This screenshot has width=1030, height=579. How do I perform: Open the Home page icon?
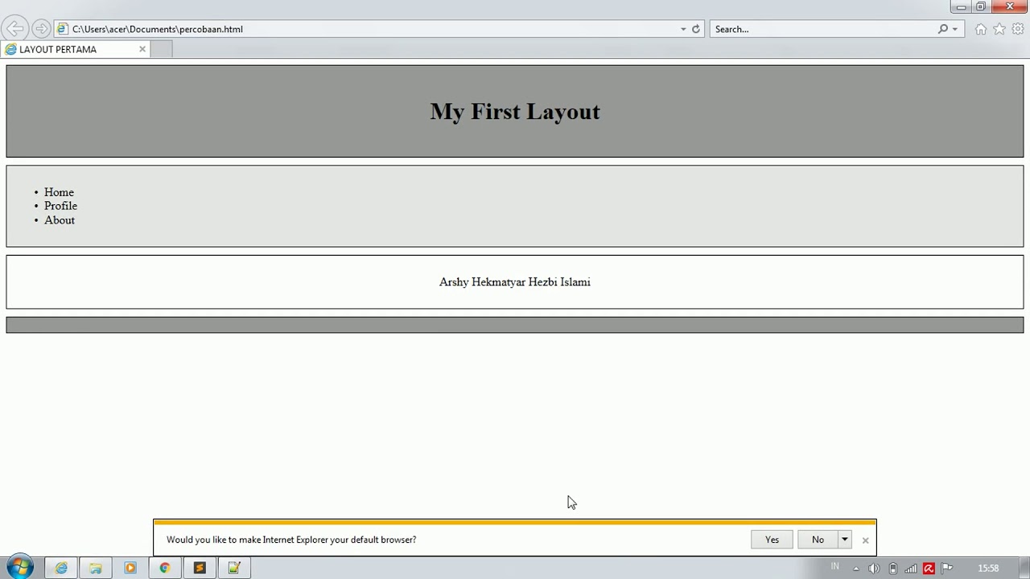click(980, 29)
